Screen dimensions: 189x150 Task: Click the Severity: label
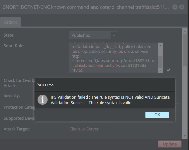point(12,95)
